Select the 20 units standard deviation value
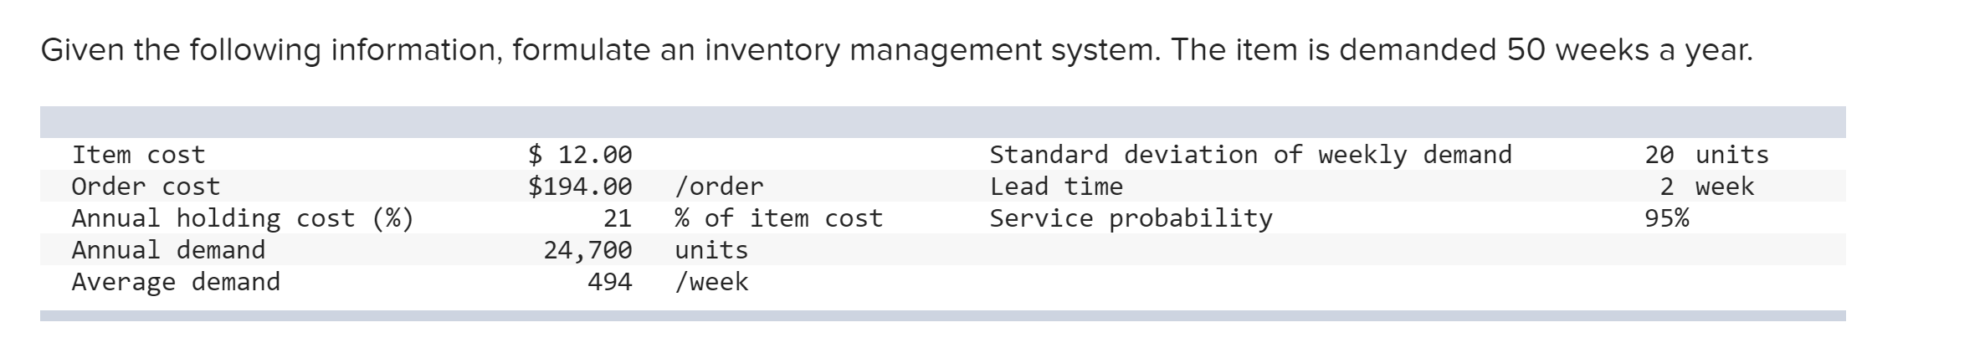 1706,155
